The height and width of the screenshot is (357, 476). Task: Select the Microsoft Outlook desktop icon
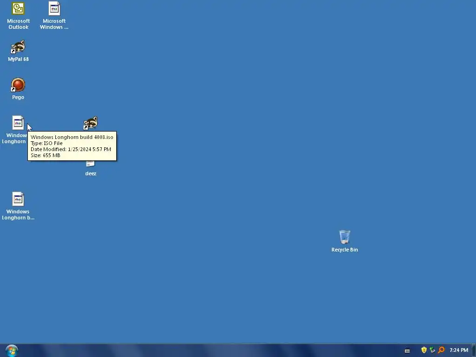coord(18,8)
